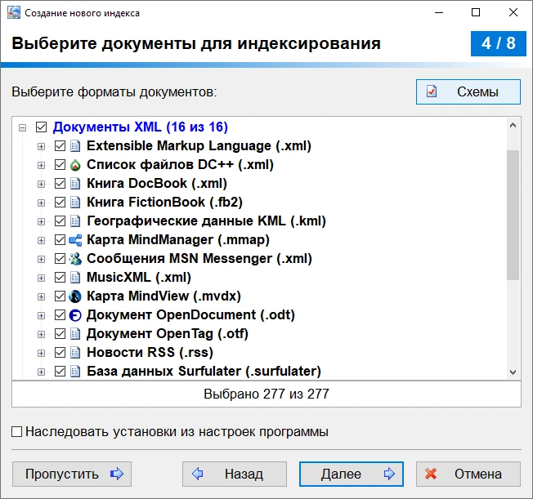Click the MusicXML document icon
This screenshot has width=533, height=499.
point(75,278)
